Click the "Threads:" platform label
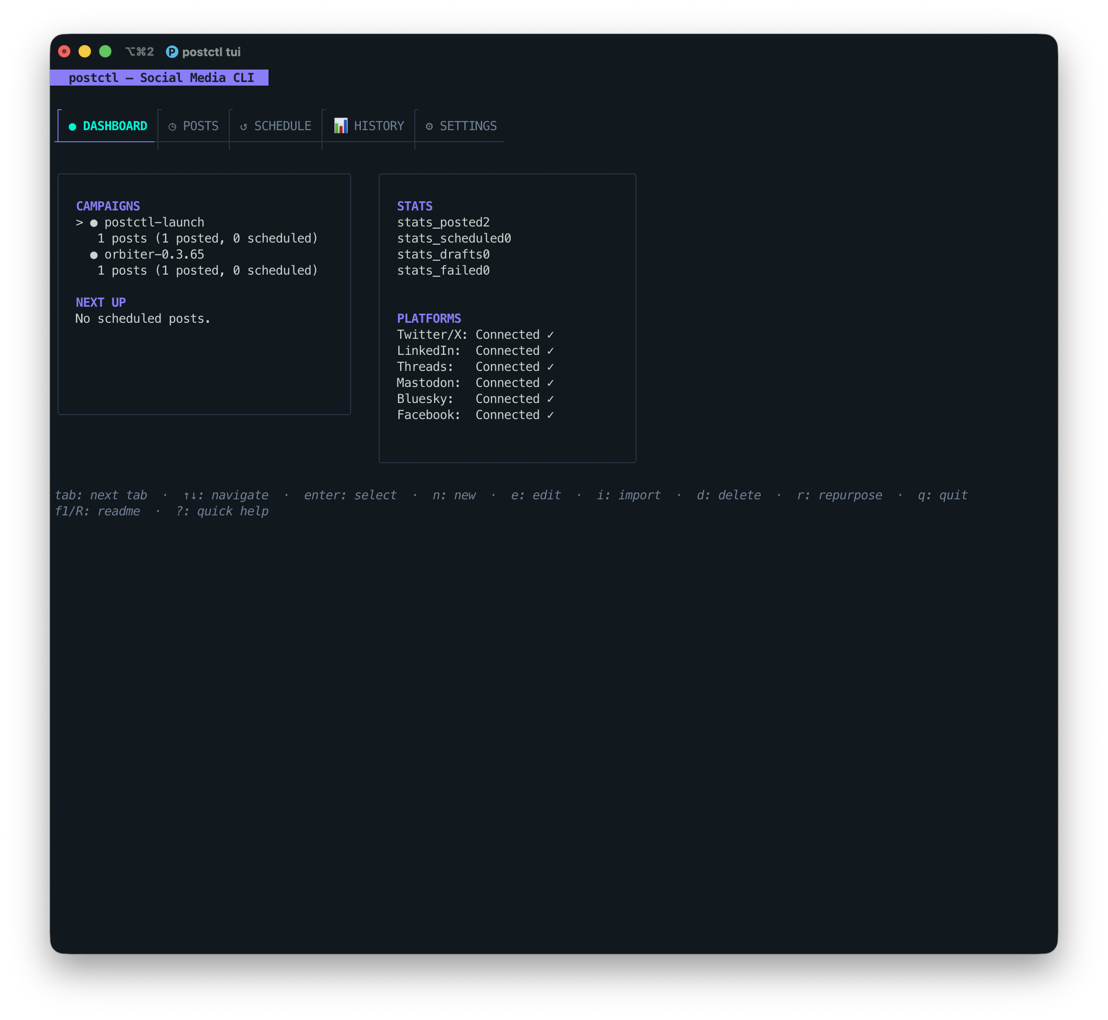1108x1020 pixels. pyautogui.click(x=425, y=367)
